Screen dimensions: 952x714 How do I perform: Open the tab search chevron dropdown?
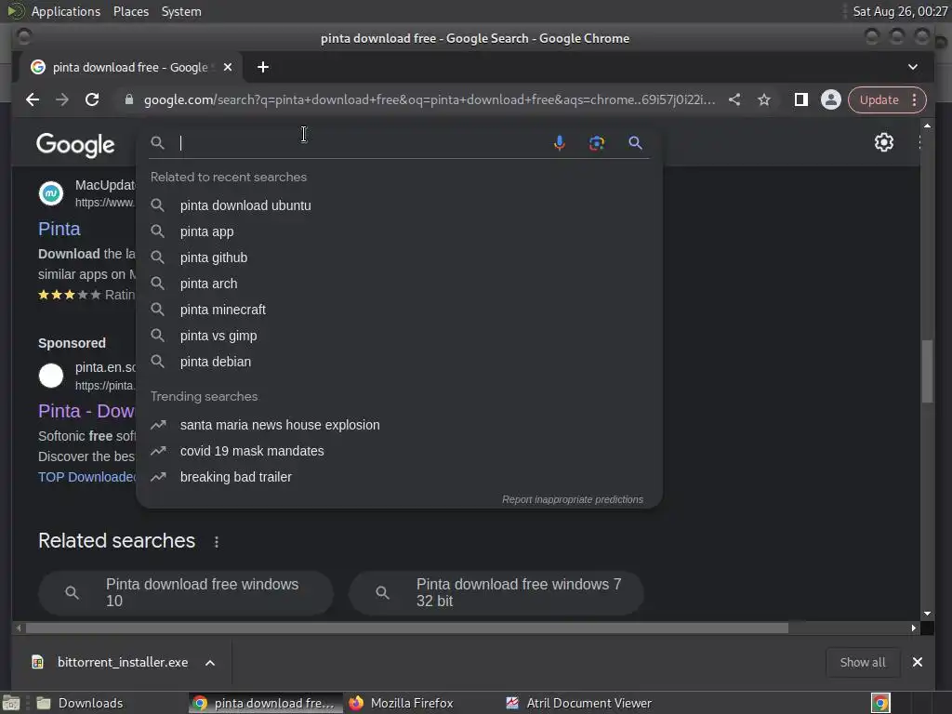(x=913, y=67)
